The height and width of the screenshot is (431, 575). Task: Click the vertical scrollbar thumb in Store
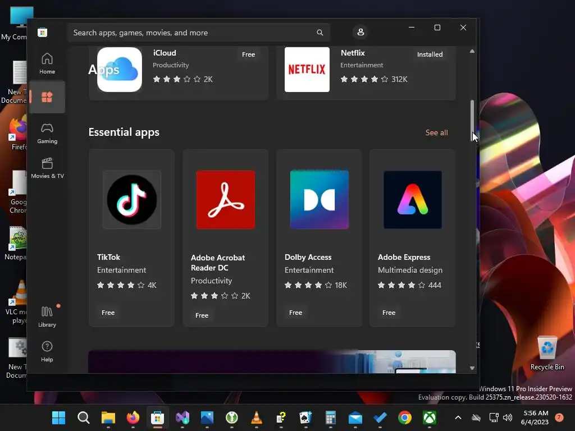(472, 120)
